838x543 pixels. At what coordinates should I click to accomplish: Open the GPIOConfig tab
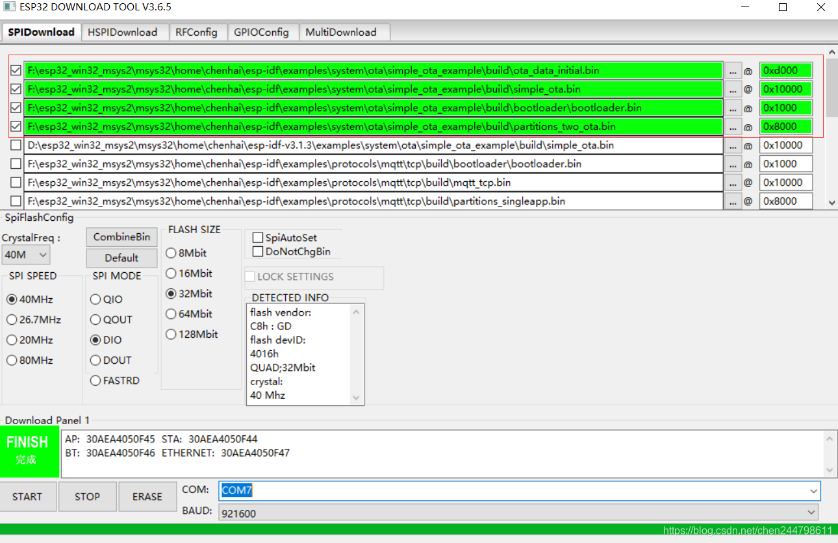click(x=262, y=32)
